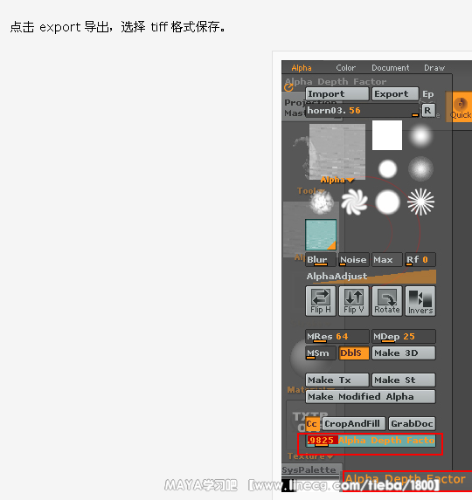The width and height of the screenshot is (472, 500).
Task: Select the crumpled cloud alpha
Action: click(322, 202)
